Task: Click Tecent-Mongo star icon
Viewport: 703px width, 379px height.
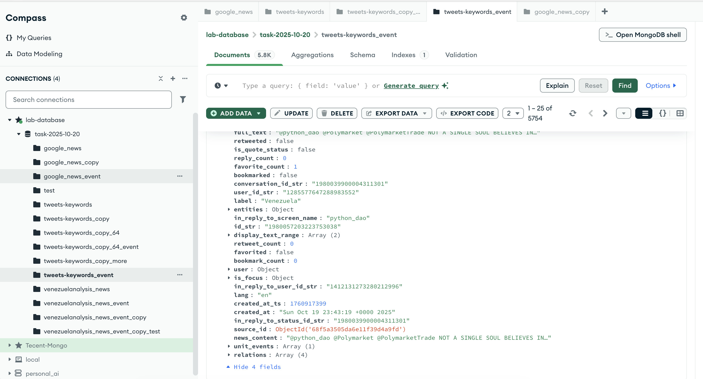Action: pyautogui.click(x=19, y=346)
